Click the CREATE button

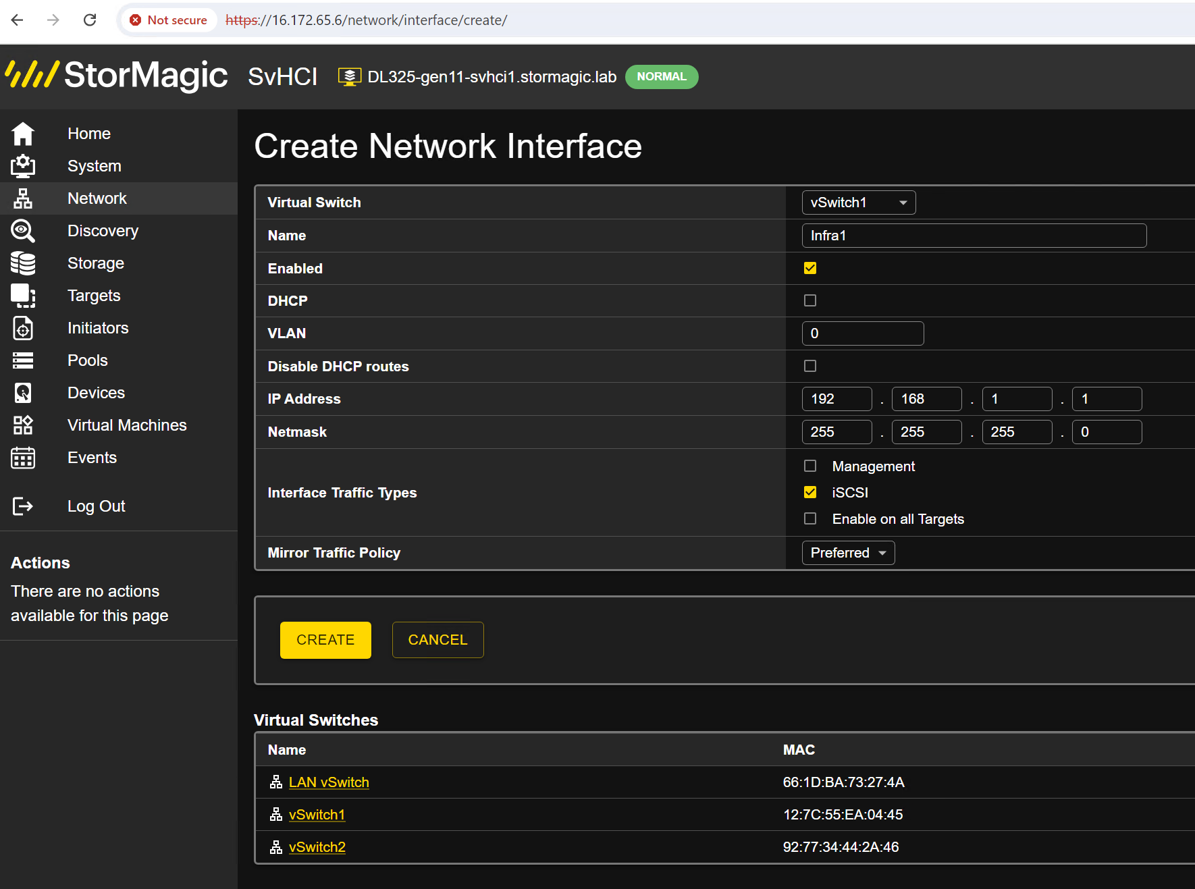point(325,640)
